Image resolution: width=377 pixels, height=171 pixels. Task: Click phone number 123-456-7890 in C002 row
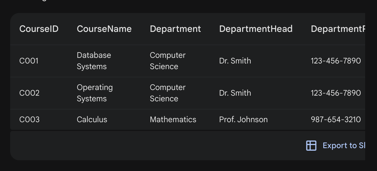point(336,93)
